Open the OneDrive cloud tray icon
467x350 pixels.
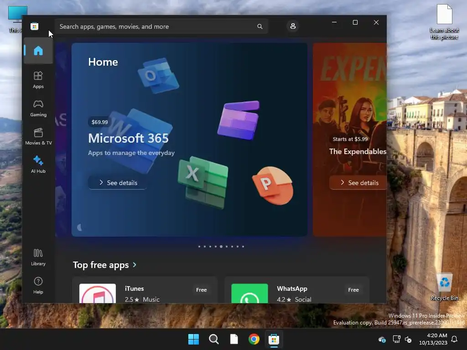(x=382, y=339)
